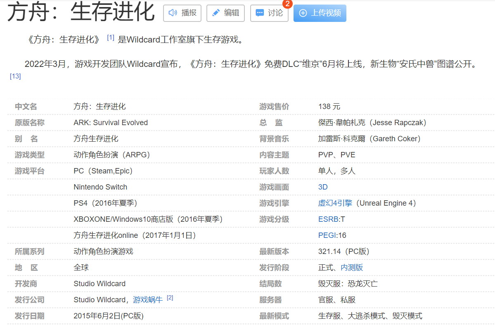Click the original name ARK: Survival Evolved

tap(111, 123)
